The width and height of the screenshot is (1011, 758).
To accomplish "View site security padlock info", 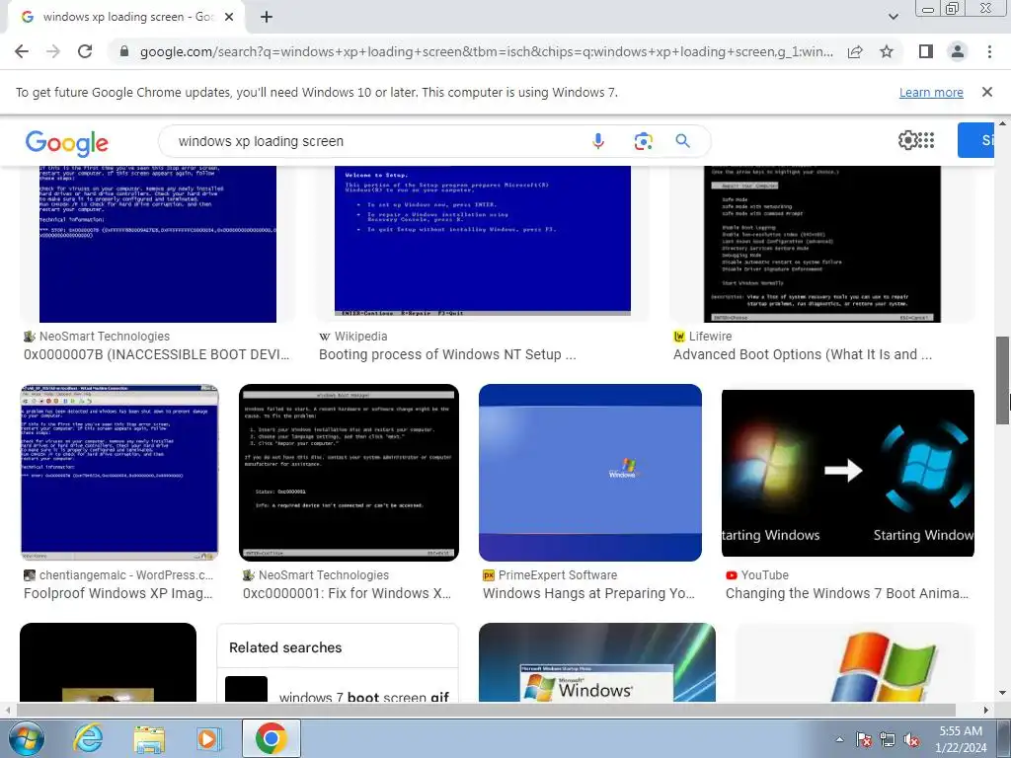I will point(124,51).
